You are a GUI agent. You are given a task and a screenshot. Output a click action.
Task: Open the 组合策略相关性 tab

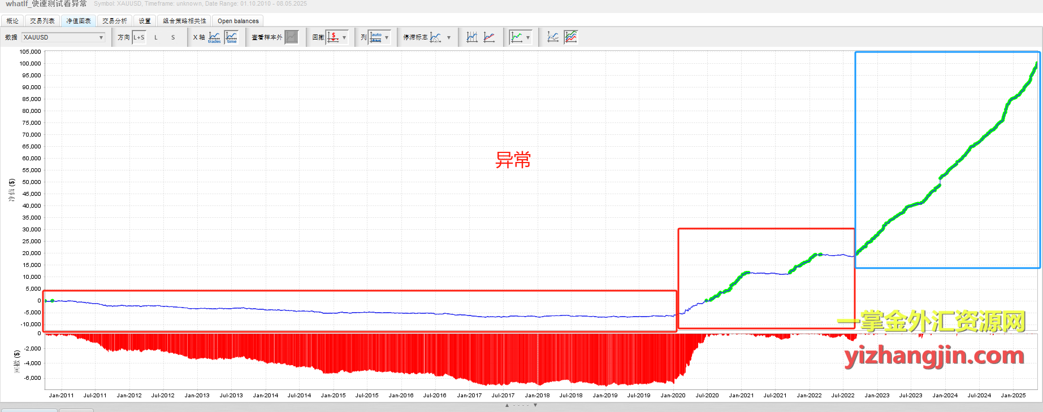pos(184,21)
